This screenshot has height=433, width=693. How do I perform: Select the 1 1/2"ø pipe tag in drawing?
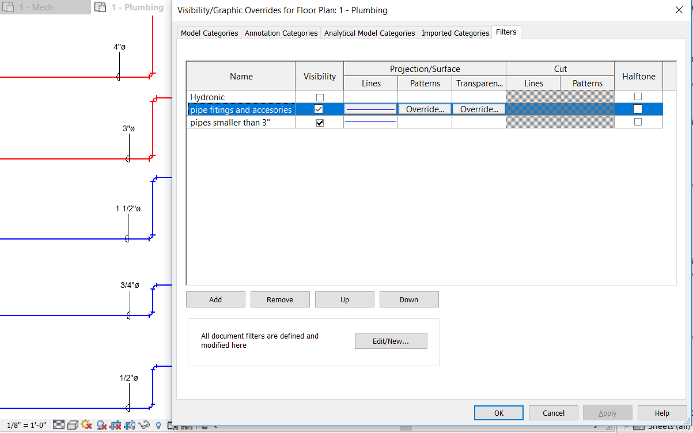[128, 208]
